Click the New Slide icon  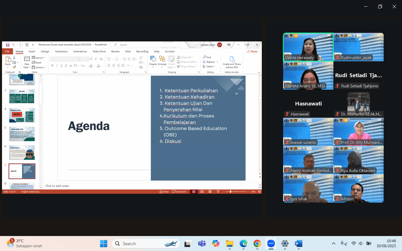click(27, 59)
